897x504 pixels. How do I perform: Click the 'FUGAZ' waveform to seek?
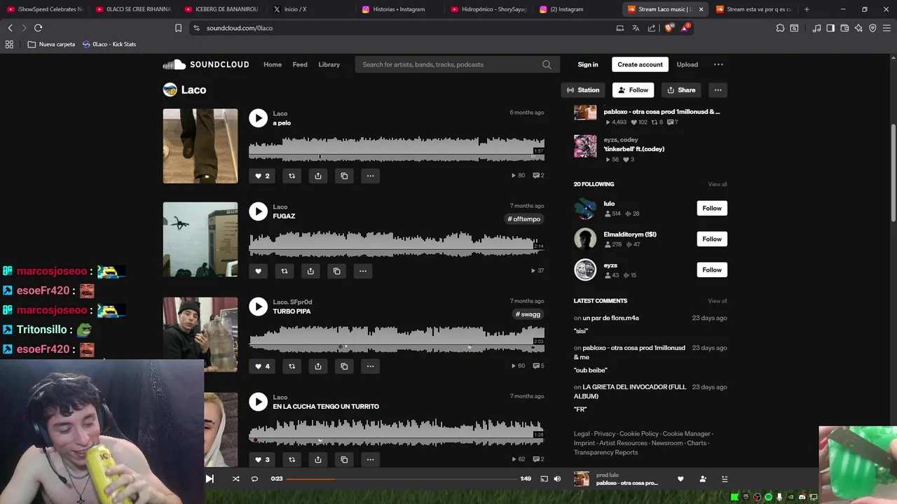tap(397, 243)
